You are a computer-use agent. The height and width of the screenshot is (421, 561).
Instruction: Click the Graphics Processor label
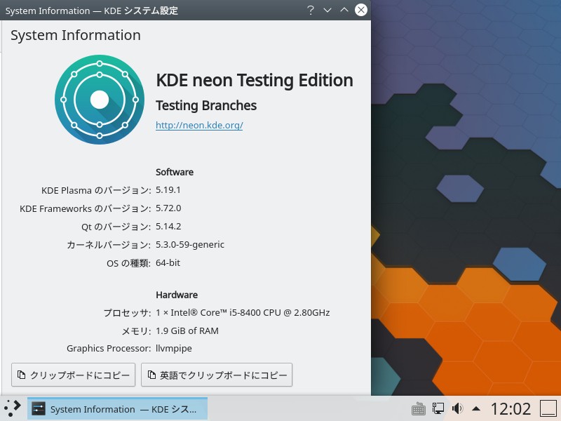tap(109, 348)
